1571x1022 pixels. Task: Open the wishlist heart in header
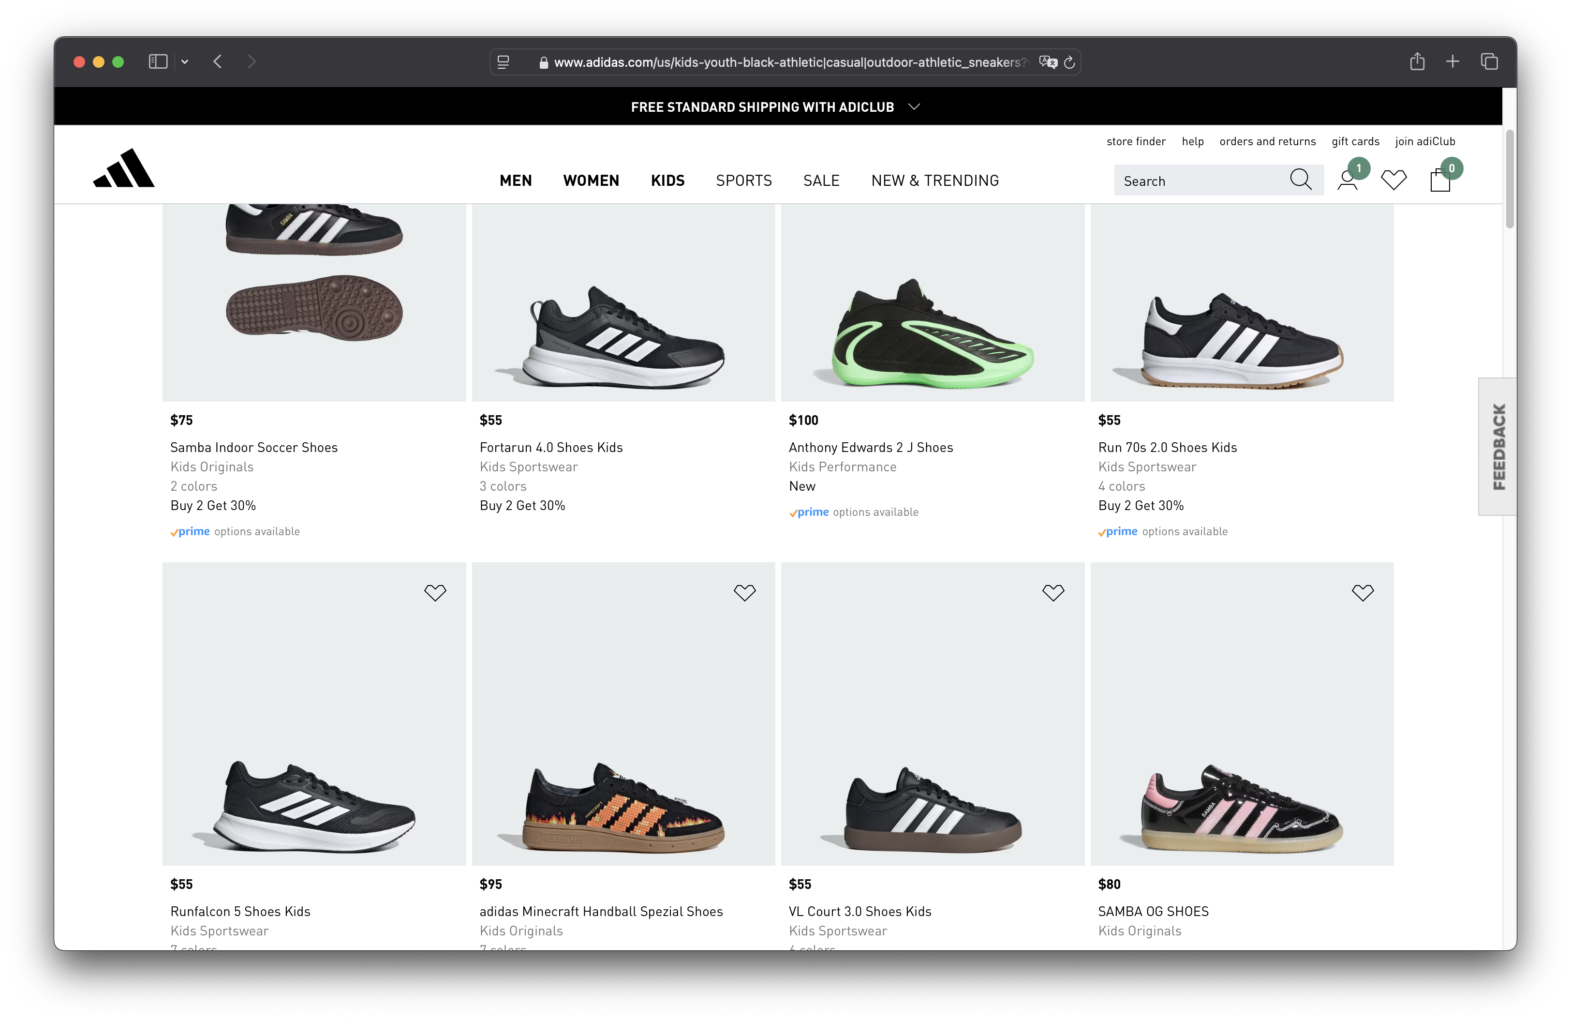[1393, 180]
